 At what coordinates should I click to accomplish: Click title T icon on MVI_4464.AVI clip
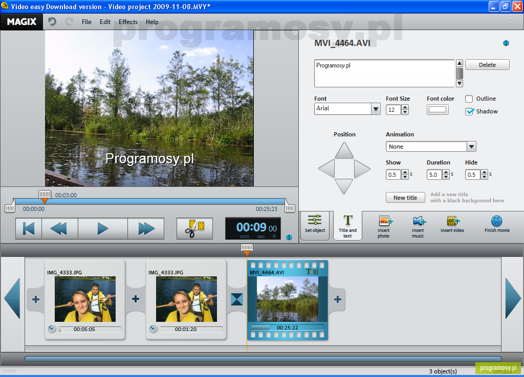(309, 272)
